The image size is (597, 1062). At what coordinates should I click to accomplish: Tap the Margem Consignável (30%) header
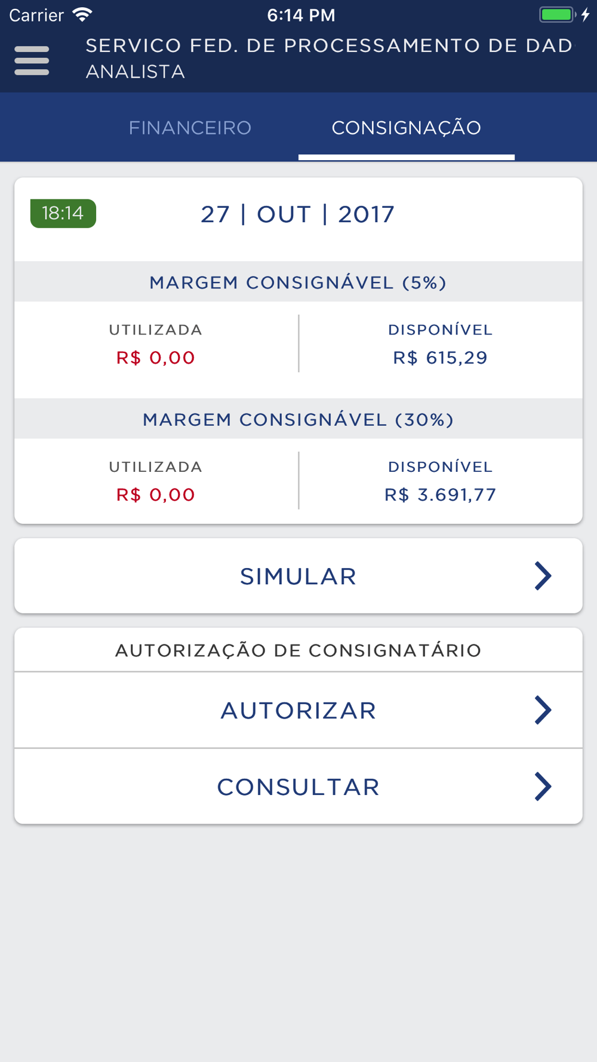click(298, 420)
